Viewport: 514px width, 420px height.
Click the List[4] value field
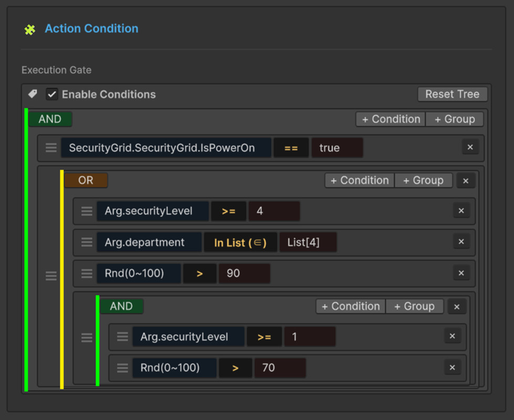pos(308,242)
